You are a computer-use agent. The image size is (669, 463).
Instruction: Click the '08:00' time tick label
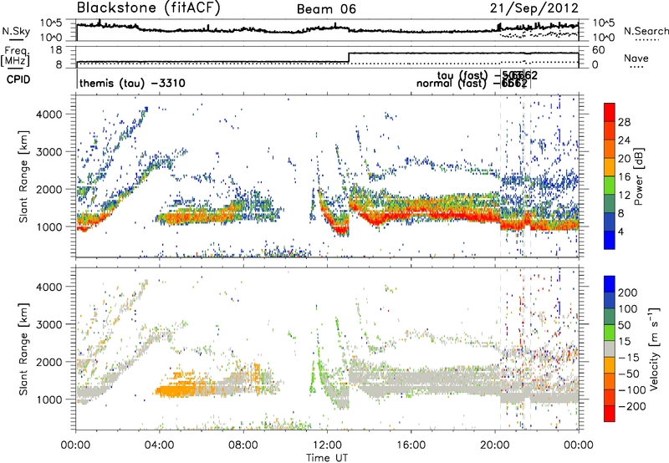pyautogui.click(x=243, y=445)
